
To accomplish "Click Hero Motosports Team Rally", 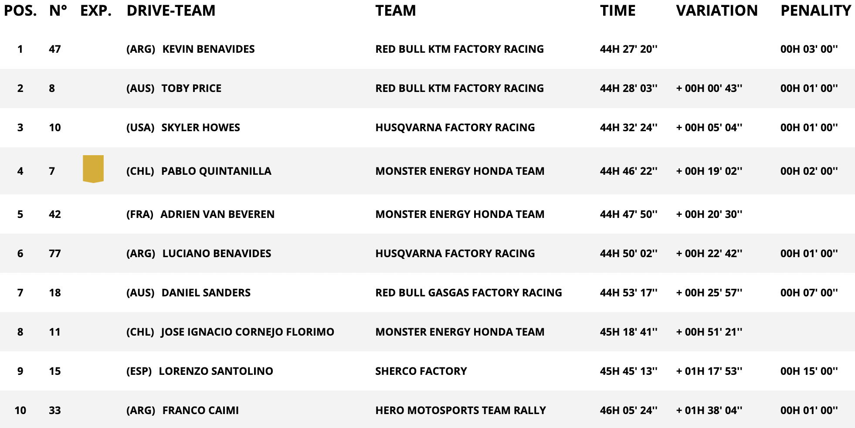I will point(461,411).
